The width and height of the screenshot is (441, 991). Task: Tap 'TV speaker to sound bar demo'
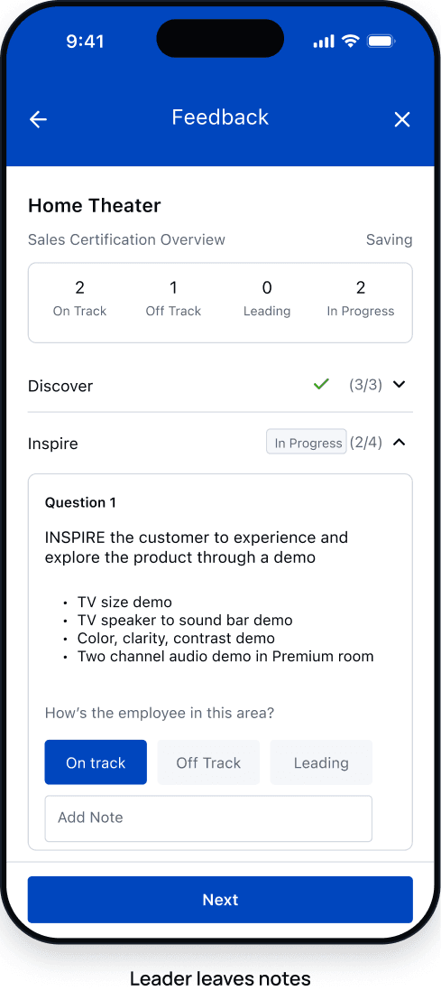[x=185, y=620]
